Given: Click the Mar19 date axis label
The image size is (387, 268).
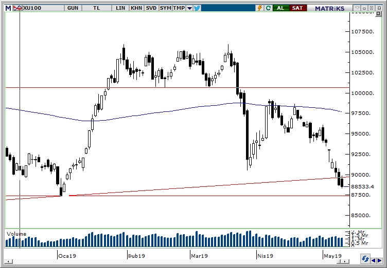Looking at the screenshot, I should point(200,256).
